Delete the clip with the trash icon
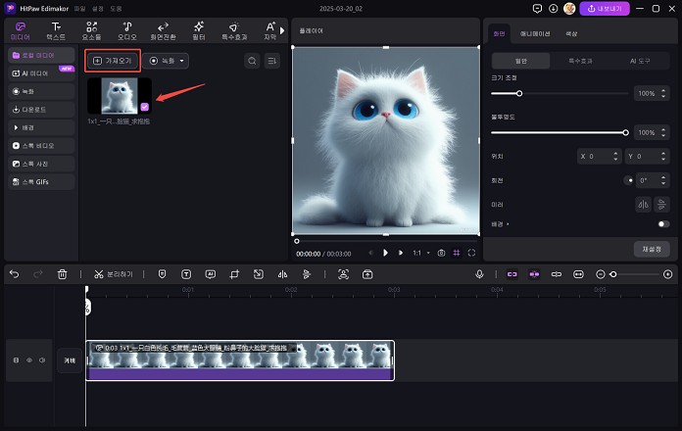 coord(63,274)
